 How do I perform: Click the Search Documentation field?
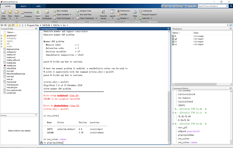211,6
